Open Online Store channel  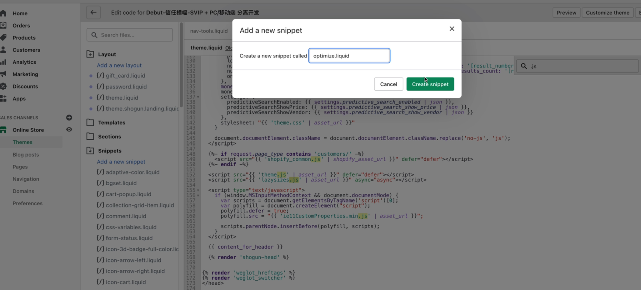28,130
